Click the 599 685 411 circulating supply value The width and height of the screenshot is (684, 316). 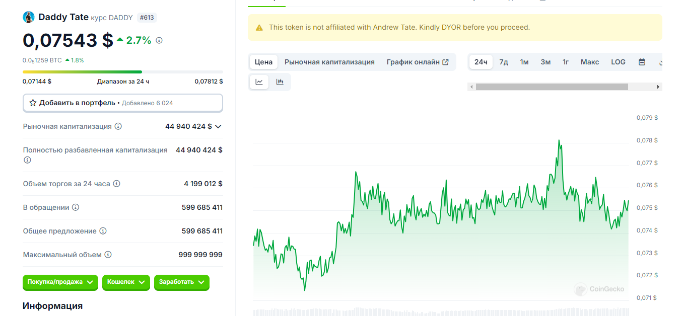[202, 207]
